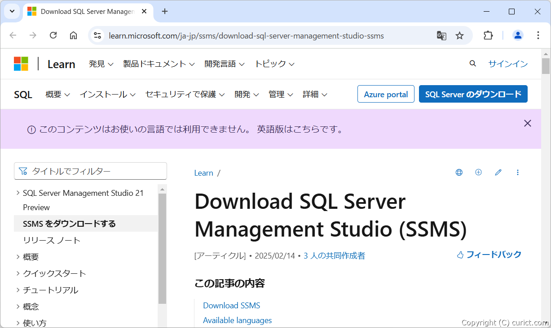
Task: Click the globe language icon
Action: 459,172
